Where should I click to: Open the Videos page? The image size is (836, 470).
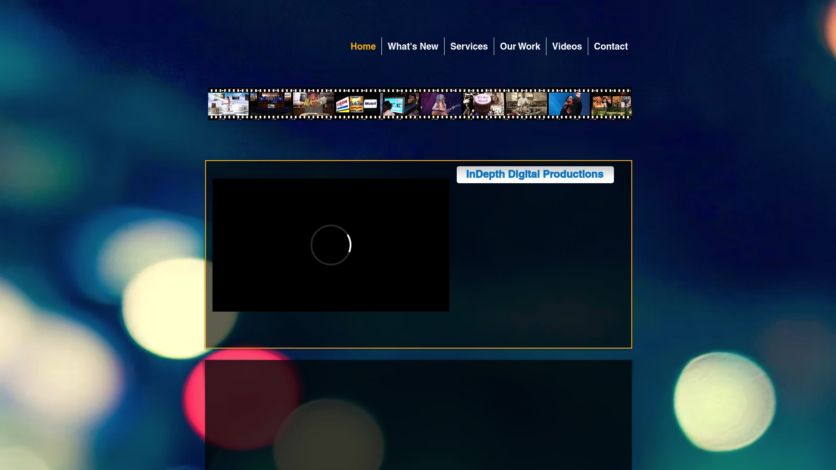(x=567, y=47)
